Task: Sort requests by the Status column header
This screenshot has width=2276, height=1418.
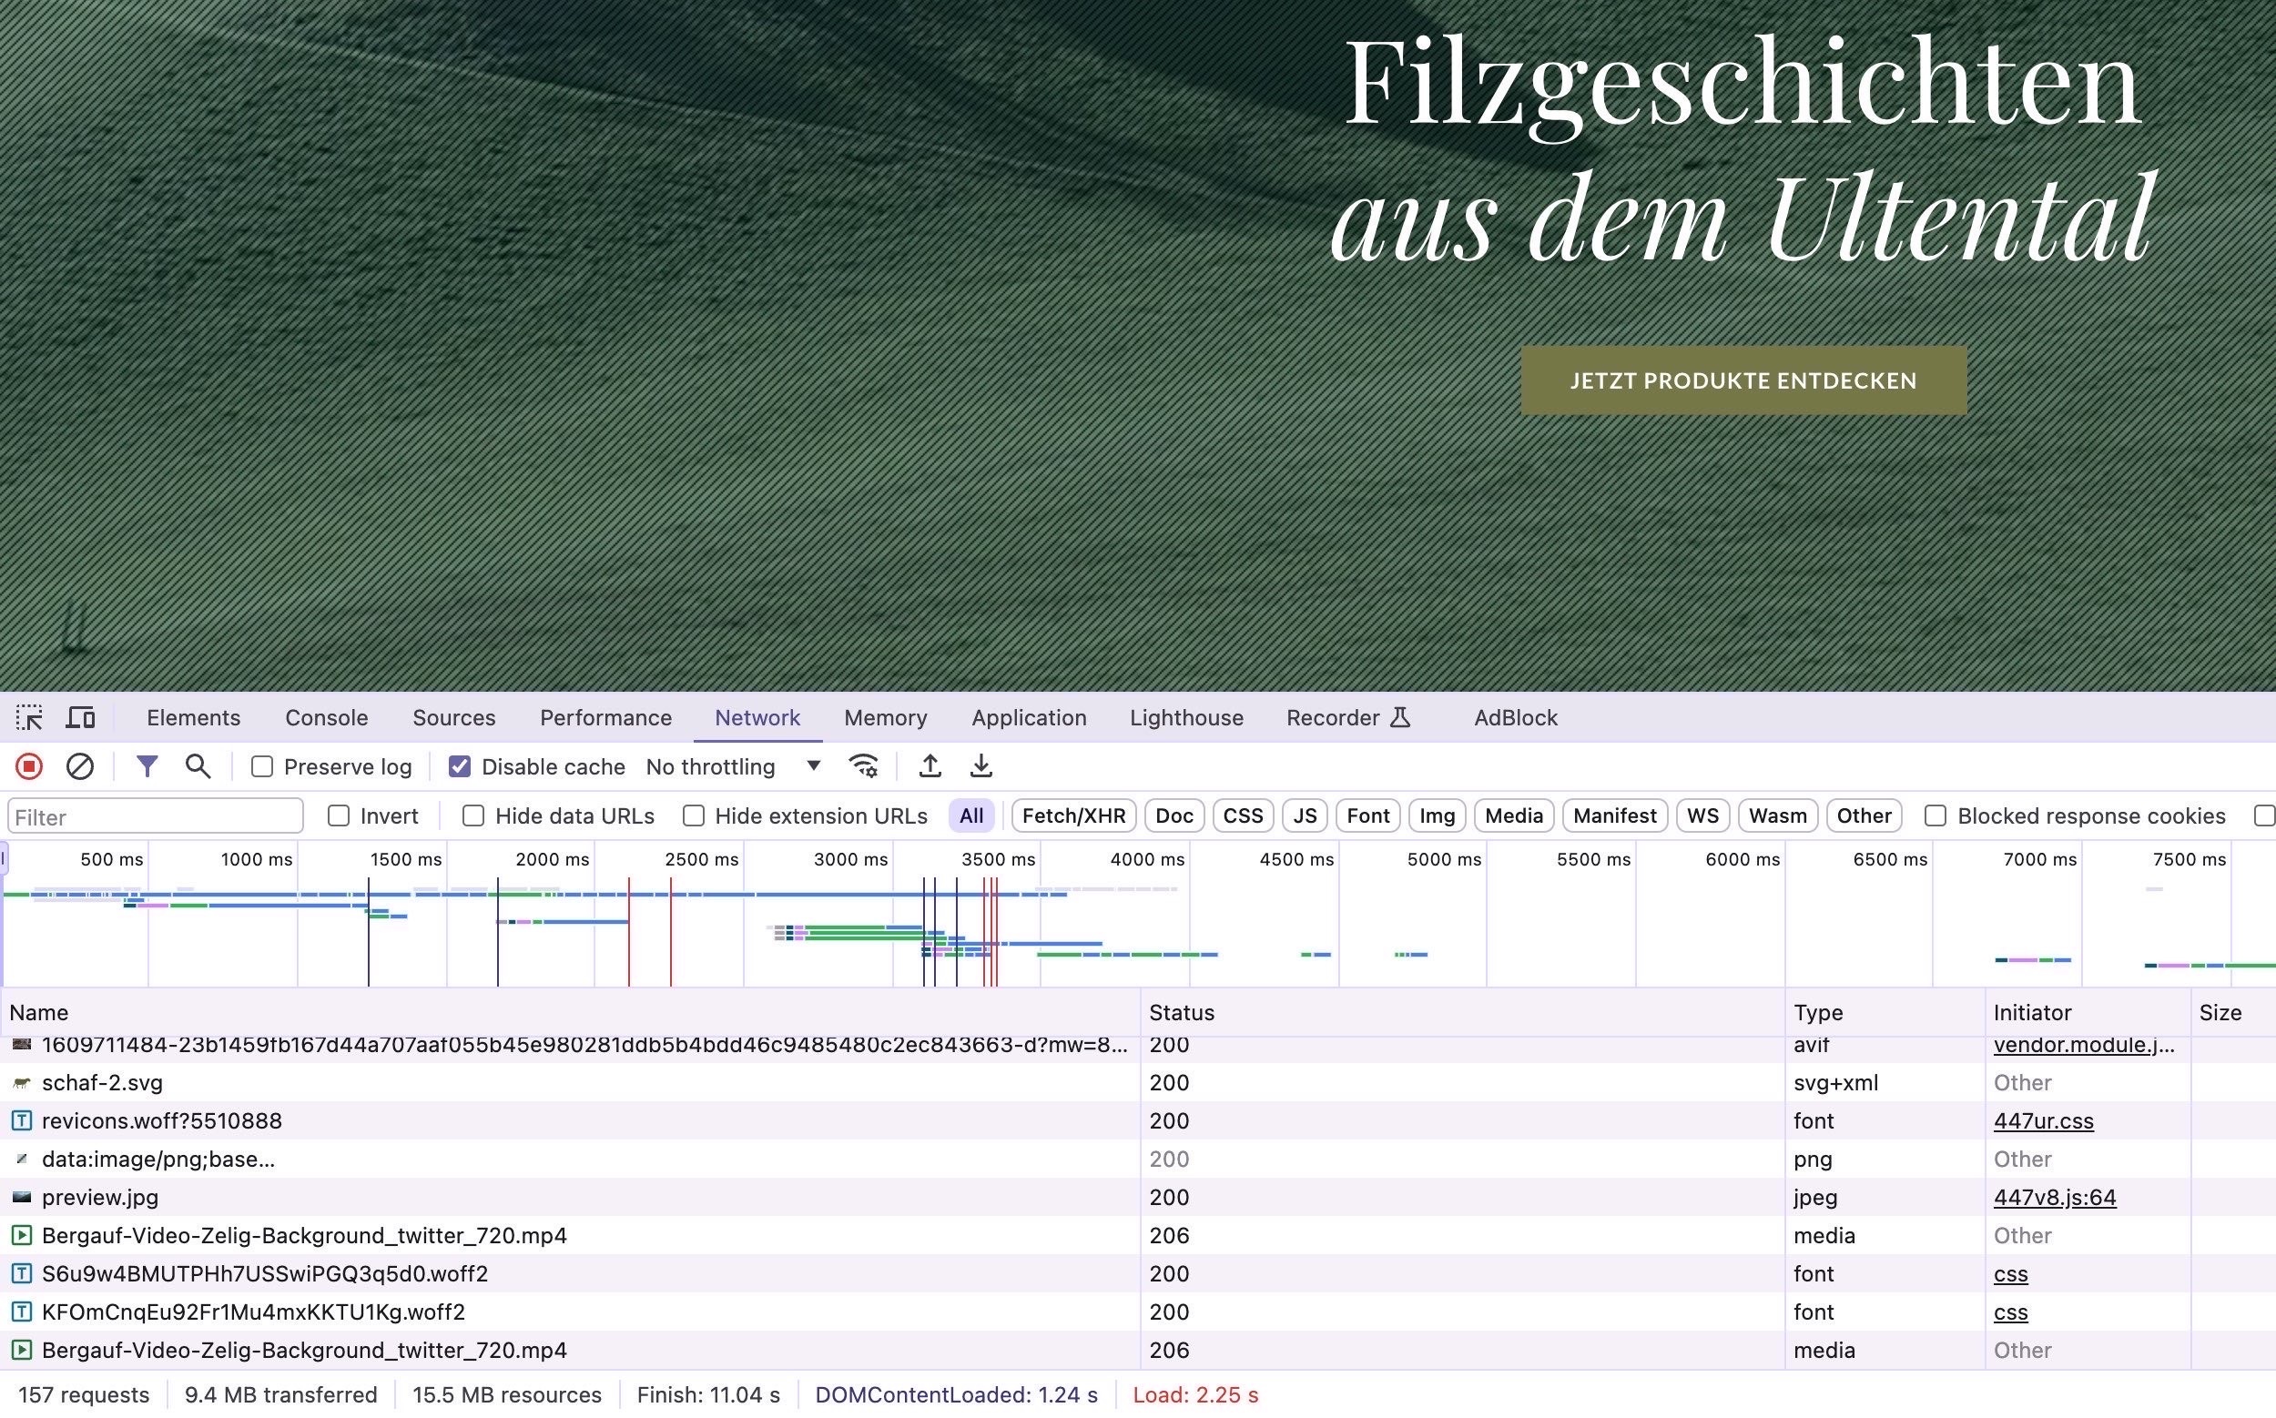Action: click(1181, 1013)
